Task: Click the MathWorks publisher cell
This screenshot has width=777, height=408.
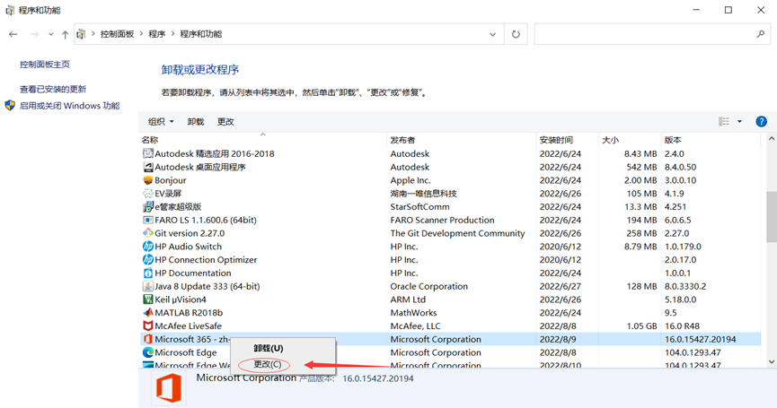Action: point(414,313)
